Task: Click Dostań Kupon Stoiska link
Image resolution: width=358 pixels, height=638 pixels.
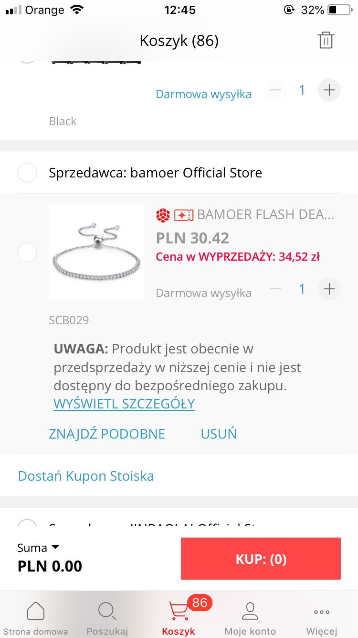Action: coord(85,476)
